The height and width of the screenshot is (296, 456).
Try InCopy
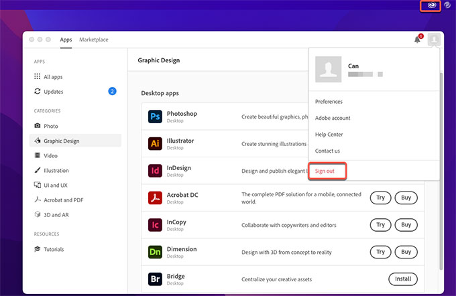click(x=380, y=224)
